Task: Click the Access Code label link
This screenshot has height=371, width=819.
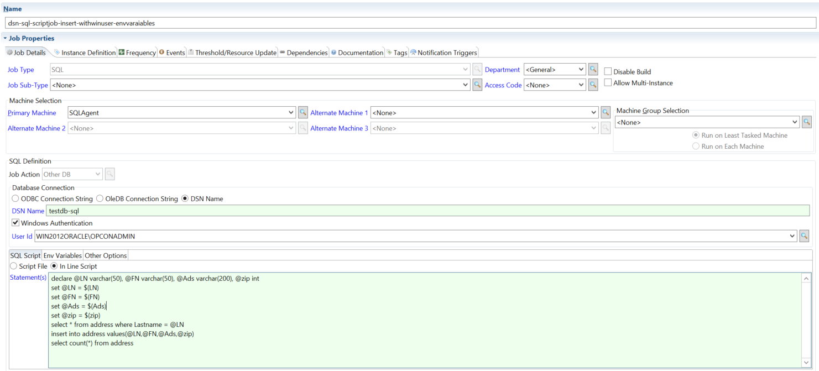Action: [x=503, y=85]
